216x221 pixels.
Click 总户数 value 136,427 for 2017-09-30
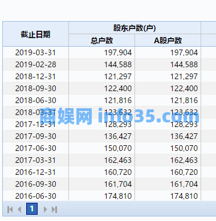(118, 136)
